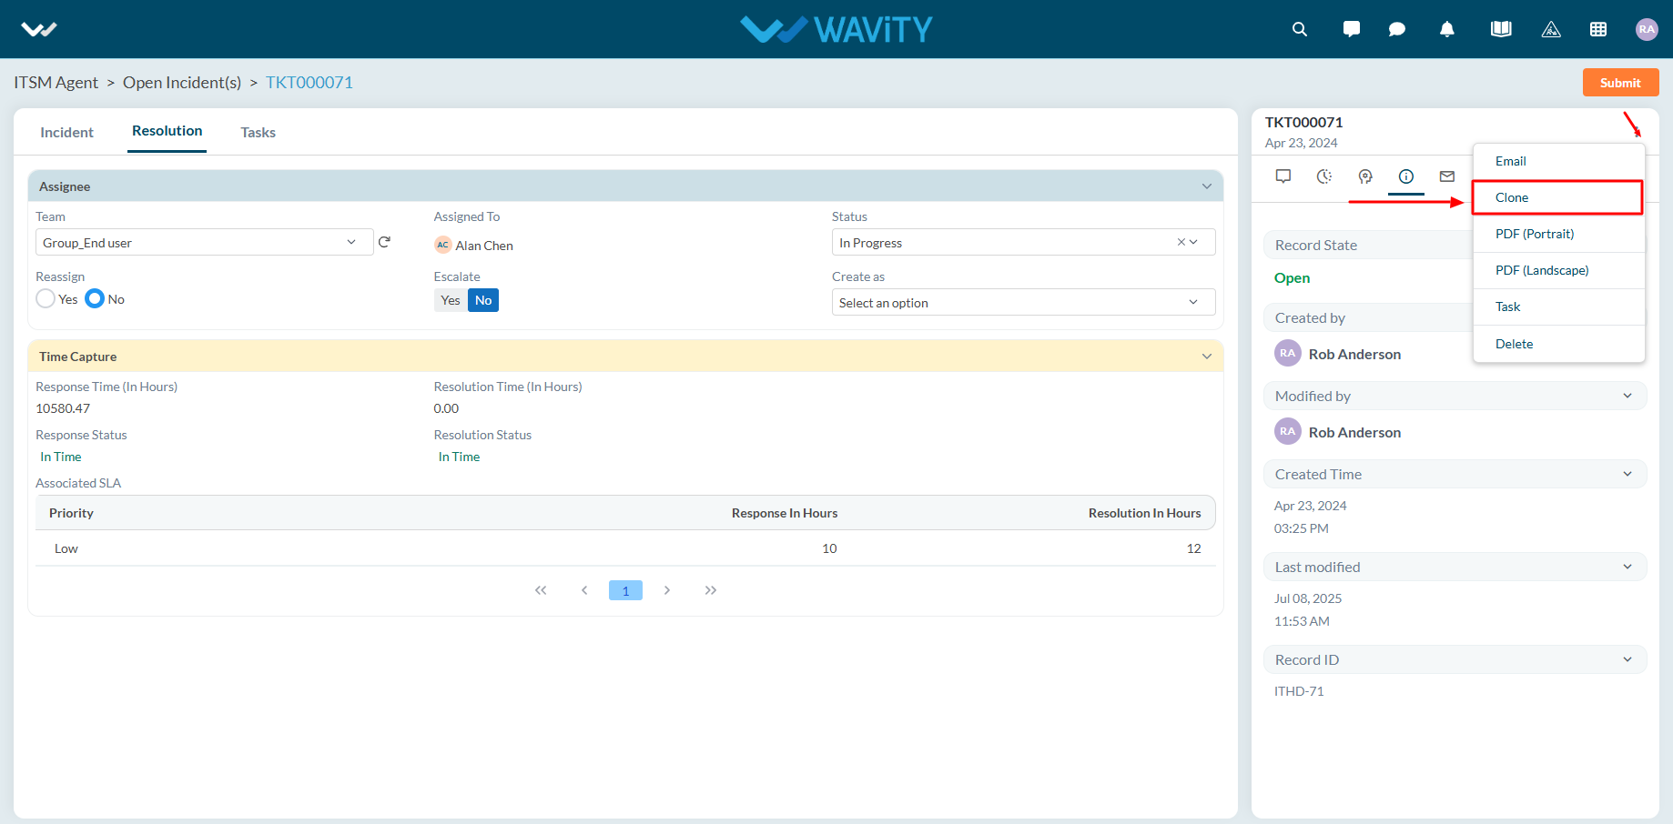
Task: Click the 10580.47 response time value
Action: [63, 408]
